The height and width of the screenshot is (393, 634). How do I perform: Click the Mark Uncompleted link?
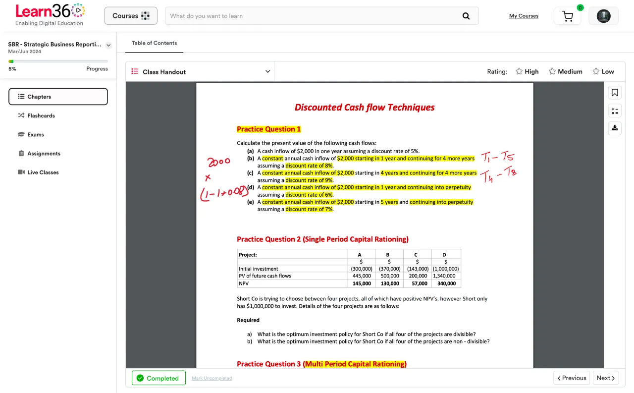[211, 378]
